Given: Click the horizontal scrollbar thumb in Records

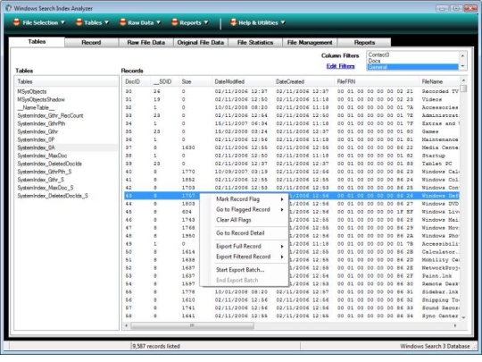Looking at the screenshot, I should [193, 325].
